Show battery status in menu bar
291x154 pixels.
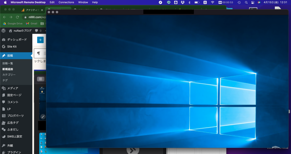[197, 2]
